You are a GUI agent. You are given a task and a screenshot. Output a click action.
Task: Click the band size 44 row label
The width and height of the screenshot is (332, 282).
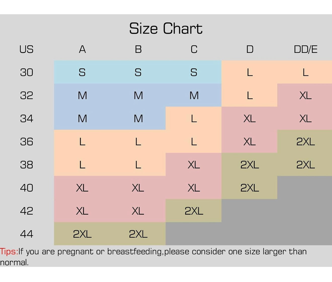pos(26,234)
